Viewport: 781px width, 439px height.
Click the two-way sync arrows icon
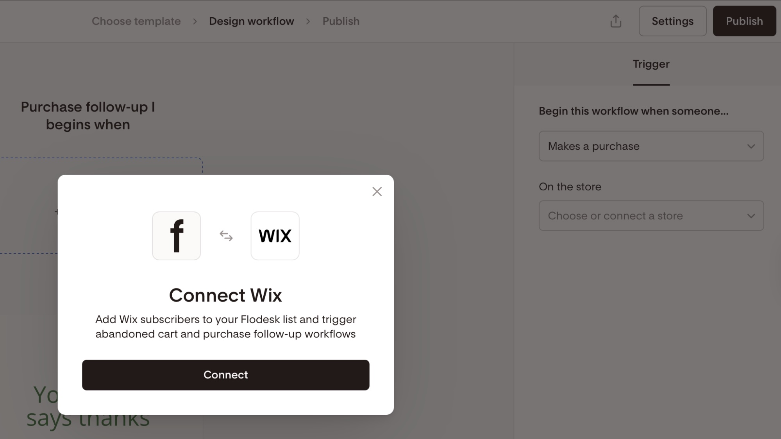[x=226, y=236]
